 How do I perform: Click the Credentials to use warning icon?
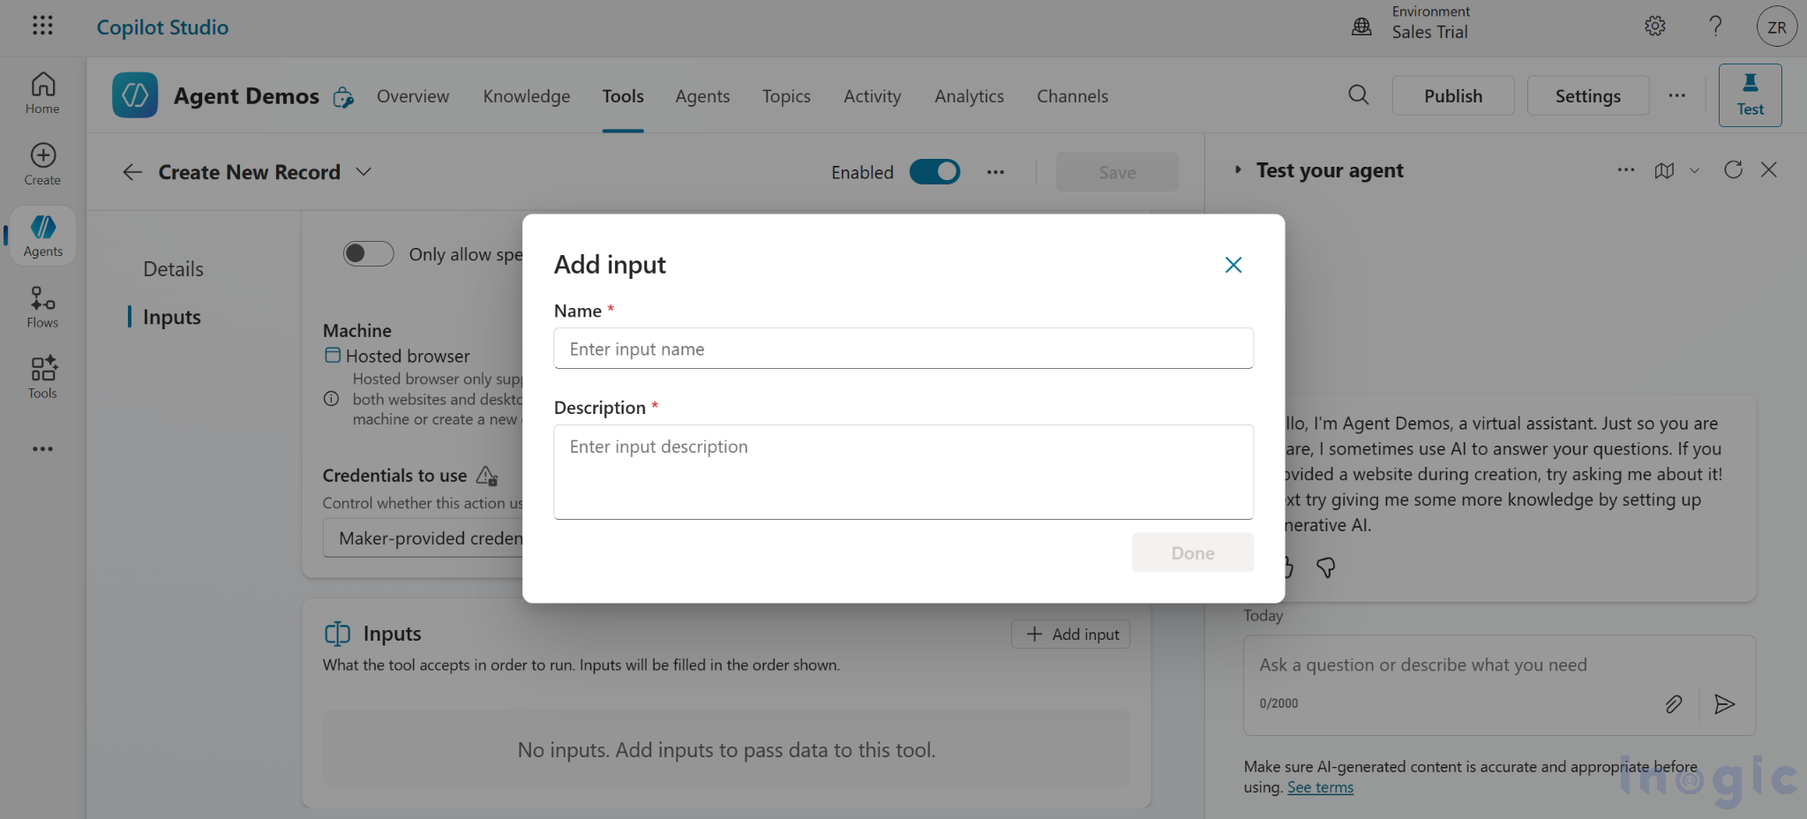(x=487, y=476)
